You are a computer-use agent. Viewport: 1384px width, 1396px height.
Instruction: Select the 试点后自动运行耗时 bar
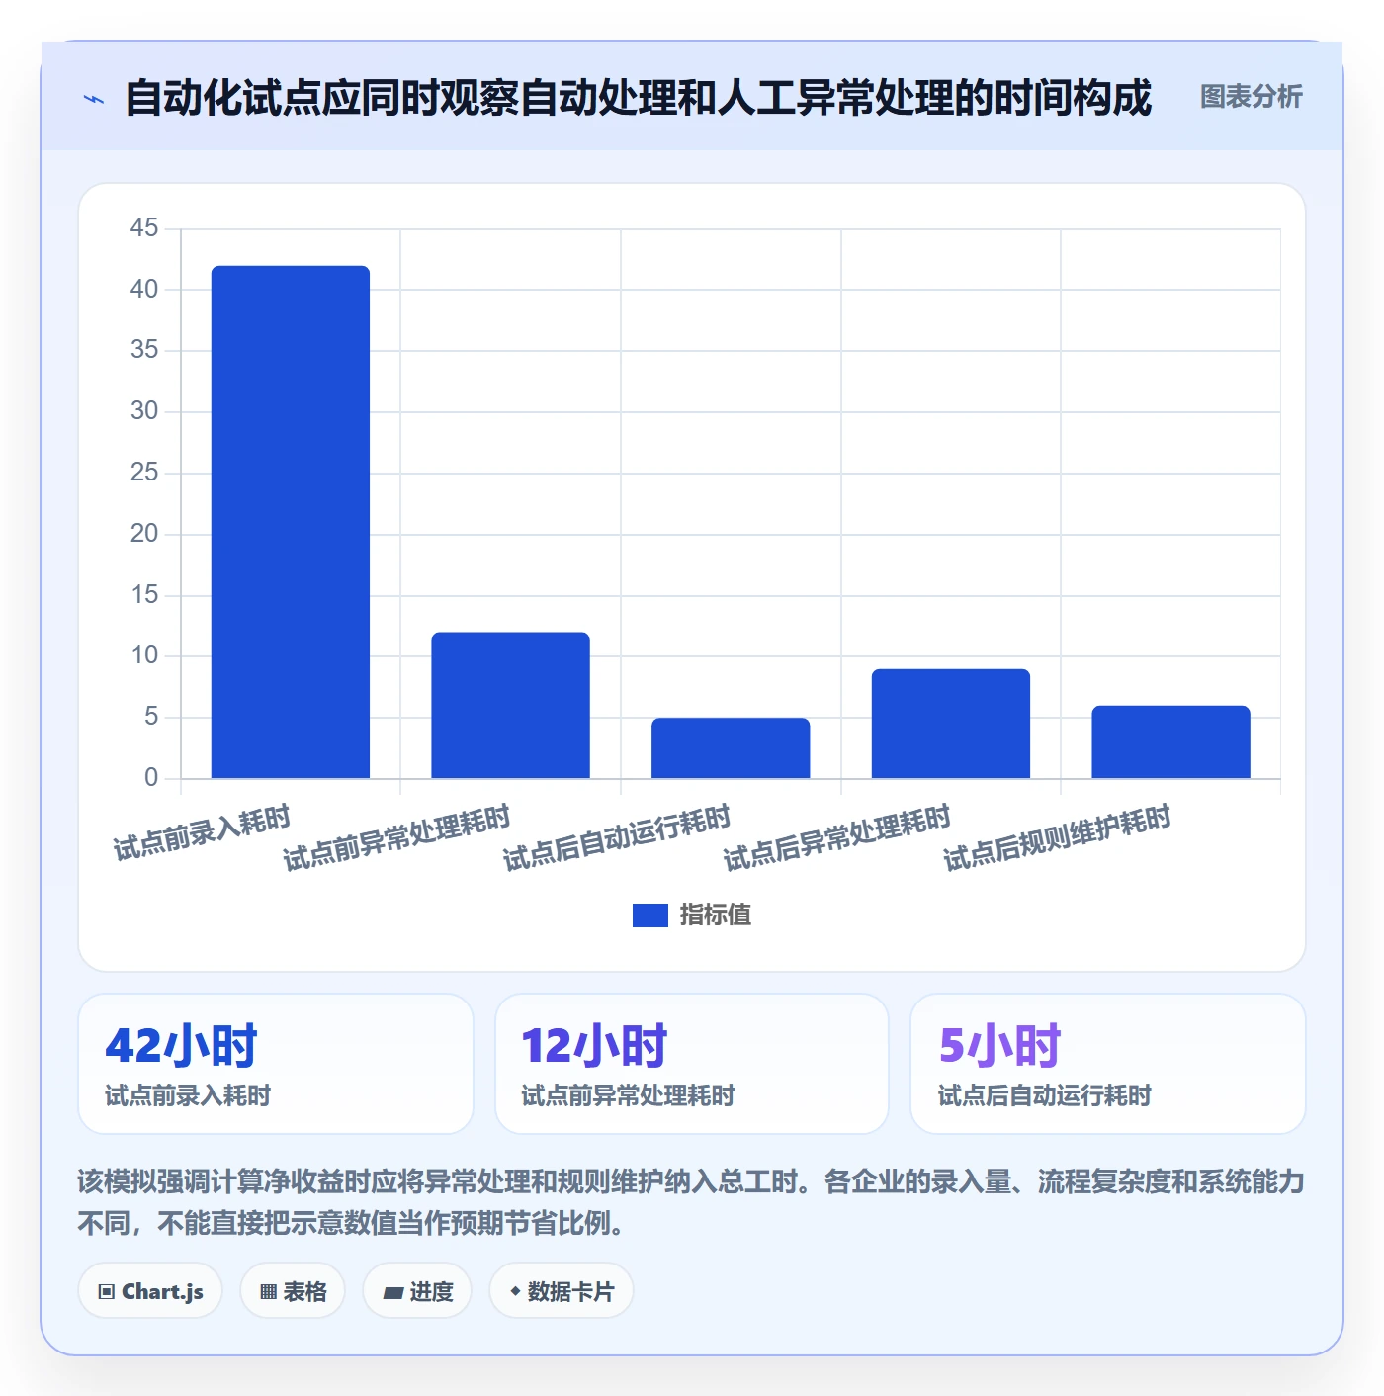(731, 748)
